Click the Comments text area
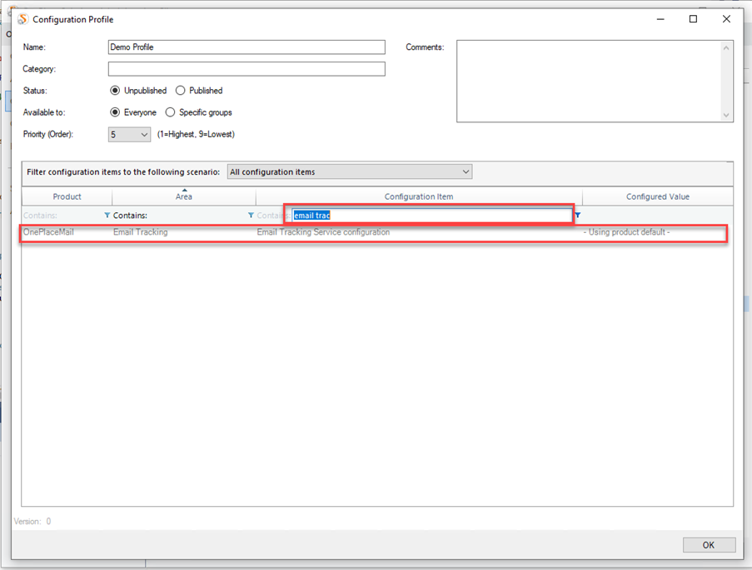 point(586,81)
